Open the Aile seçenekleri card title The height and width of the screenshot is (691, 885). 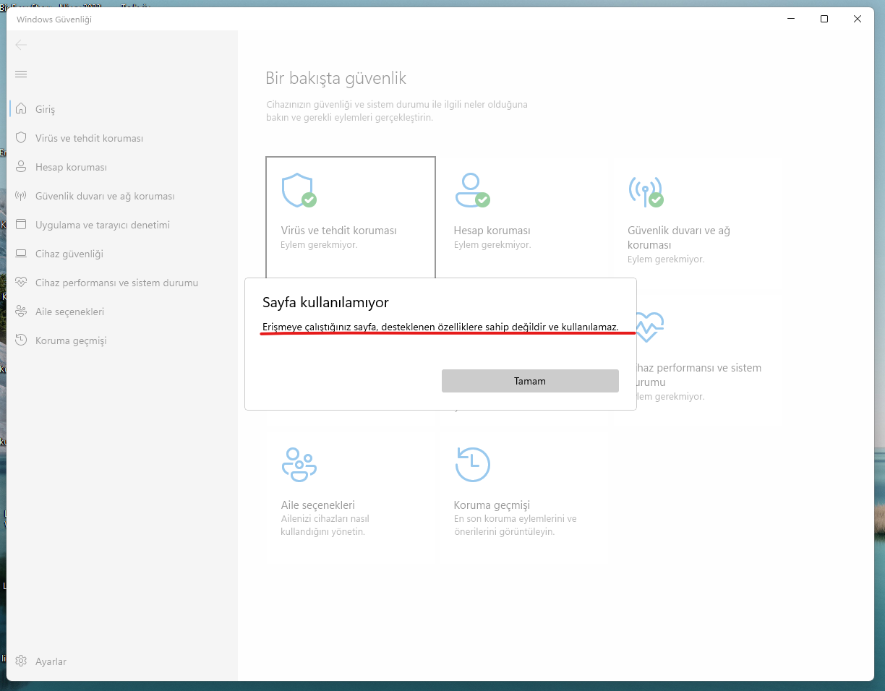click(317, 505)
